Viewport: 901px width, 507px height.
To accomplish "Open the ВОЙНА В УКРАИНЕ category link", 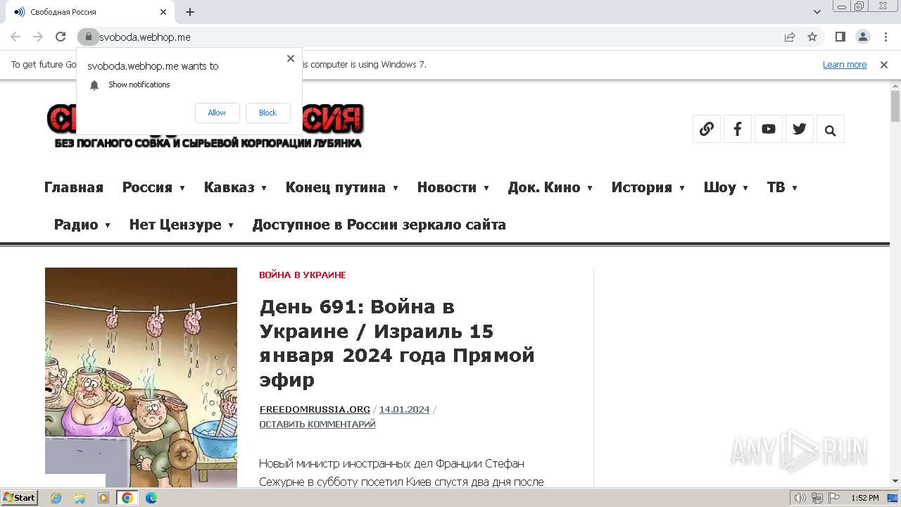I will [302, 275].
